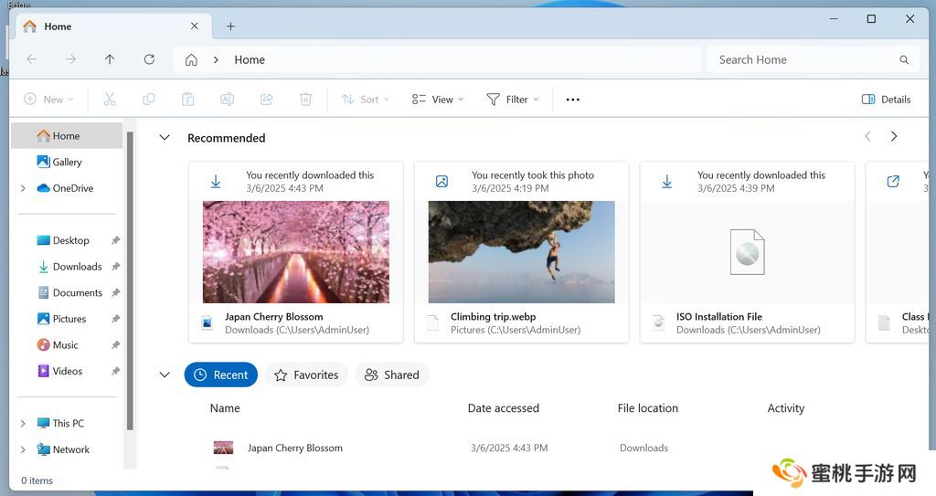The width and height of the screenshot is (936, 496).
Task: Select the Recent tab
Action: tap(221, 375)
